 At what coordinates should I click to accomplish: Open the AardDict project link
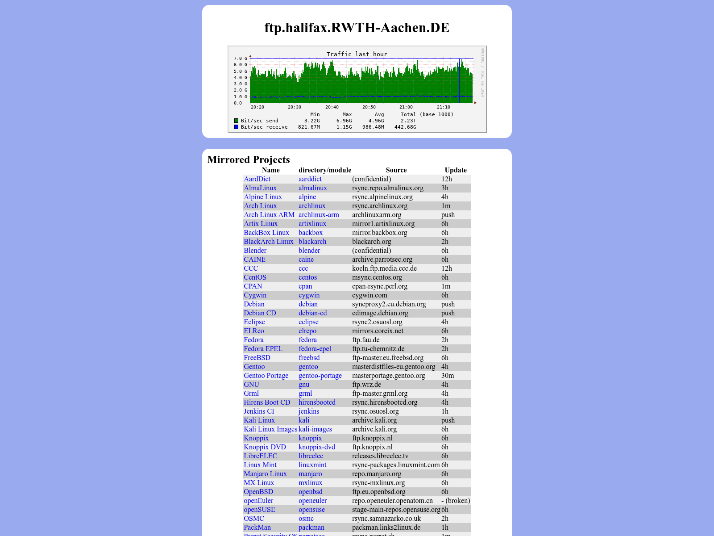click(x=257, y=179)
